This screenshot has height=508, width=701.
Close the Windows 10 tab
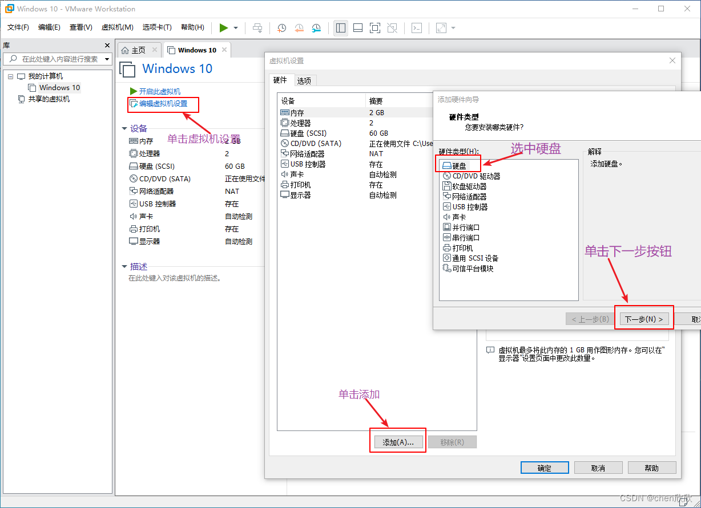[224, 50]
